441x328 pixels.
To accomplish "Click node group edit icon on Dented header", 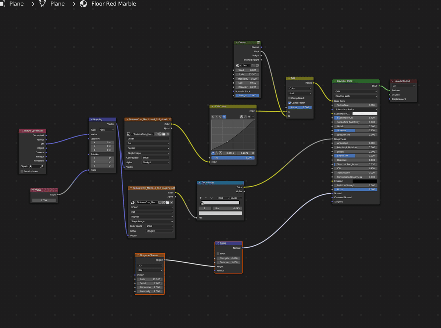I will 258,43.
